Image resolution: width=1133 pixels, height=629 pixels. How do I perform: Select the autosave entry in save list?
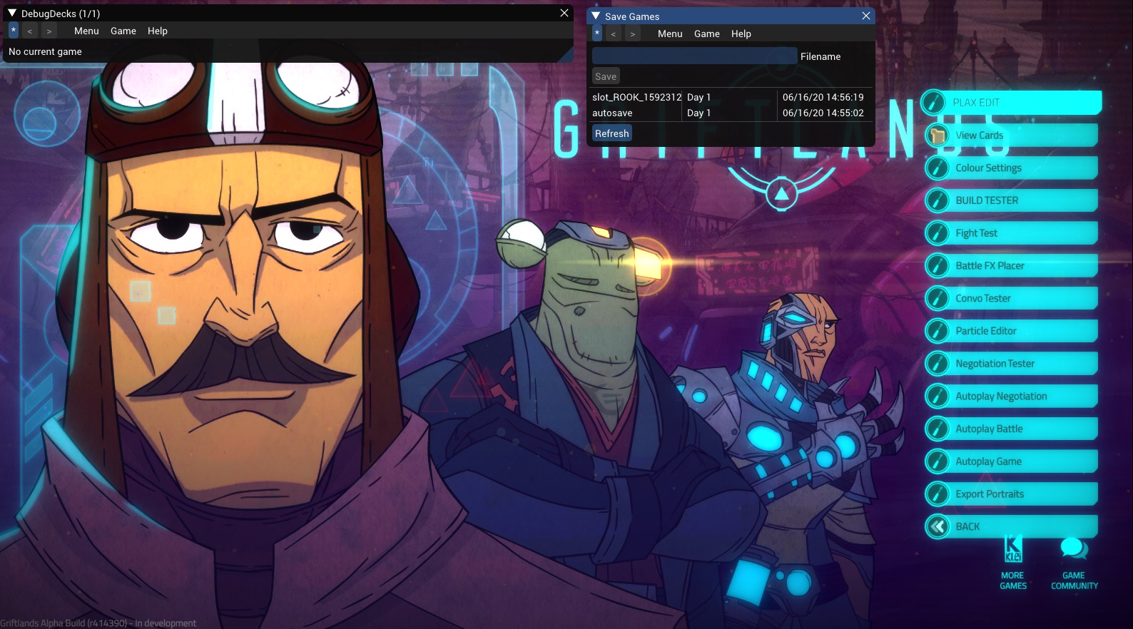coord(612,113)
